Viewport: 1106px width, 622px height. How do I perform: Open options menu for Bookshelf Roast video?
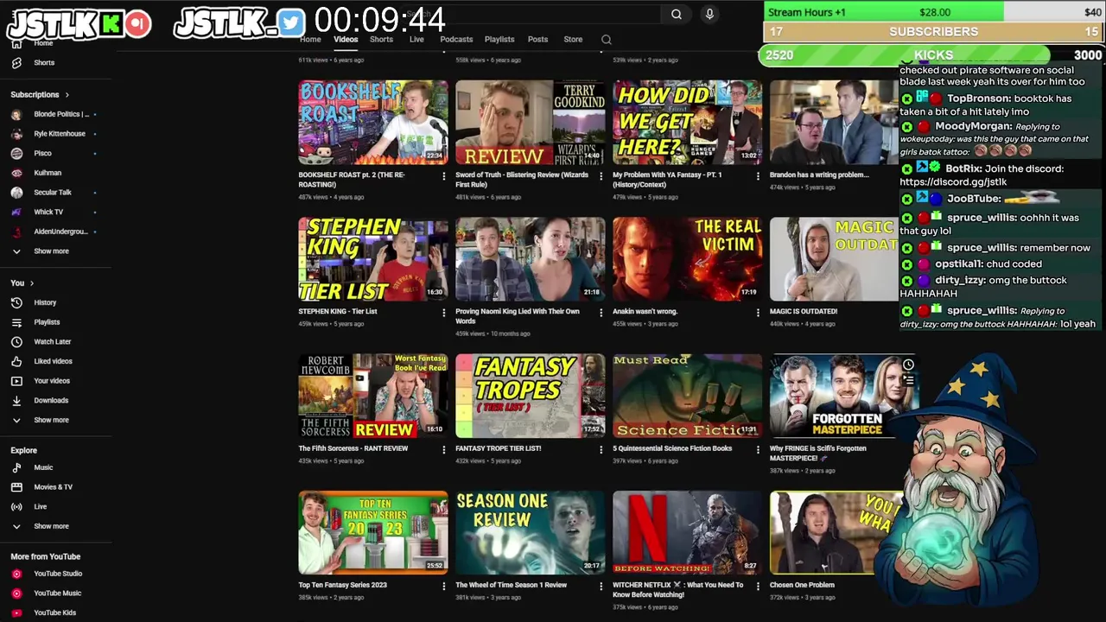click(444, 175)
